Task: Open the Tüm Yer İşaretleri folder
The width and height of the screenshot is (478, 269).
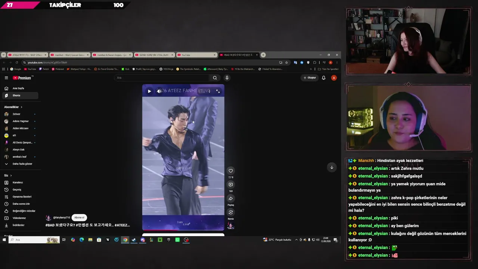Action: pyautogui.click(x=328, y=69)
